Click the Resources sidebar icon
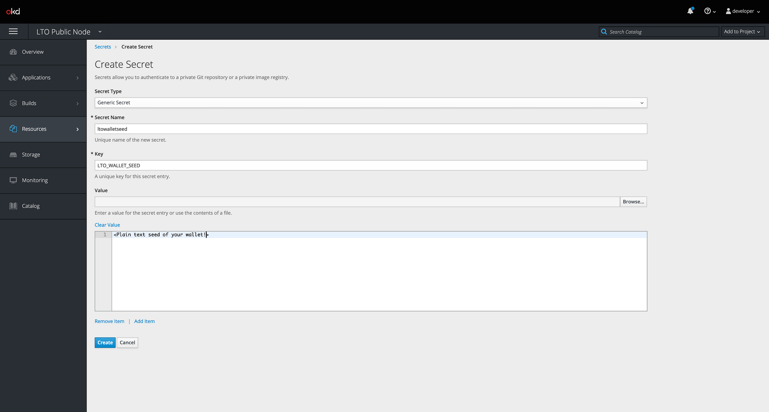 (x=13, y=129)
